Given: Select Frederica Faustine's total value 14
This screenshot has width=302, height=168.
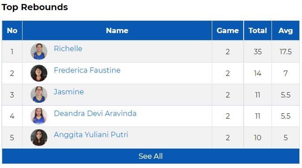Looking at the screenshot, I should point(257,73).
